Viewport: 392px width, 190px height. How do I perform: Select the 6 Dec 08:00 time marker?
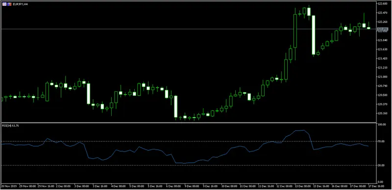point(174,186)
